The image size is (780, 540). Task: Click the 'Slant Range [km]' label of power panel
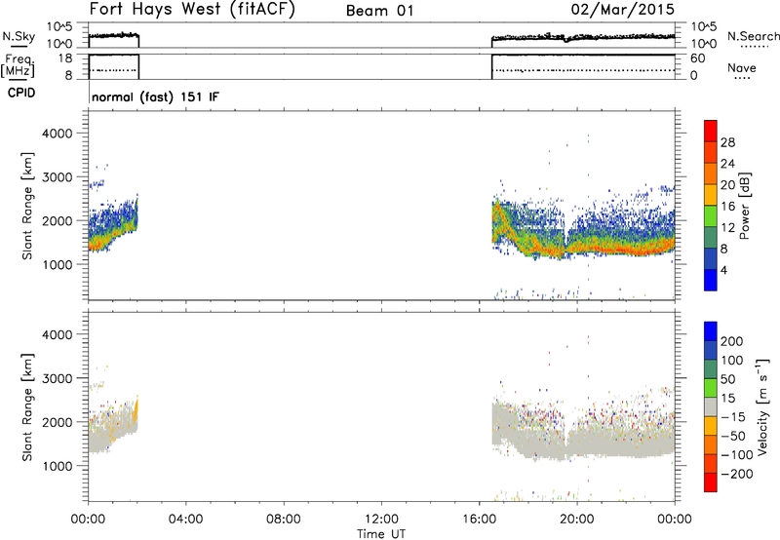27,206
